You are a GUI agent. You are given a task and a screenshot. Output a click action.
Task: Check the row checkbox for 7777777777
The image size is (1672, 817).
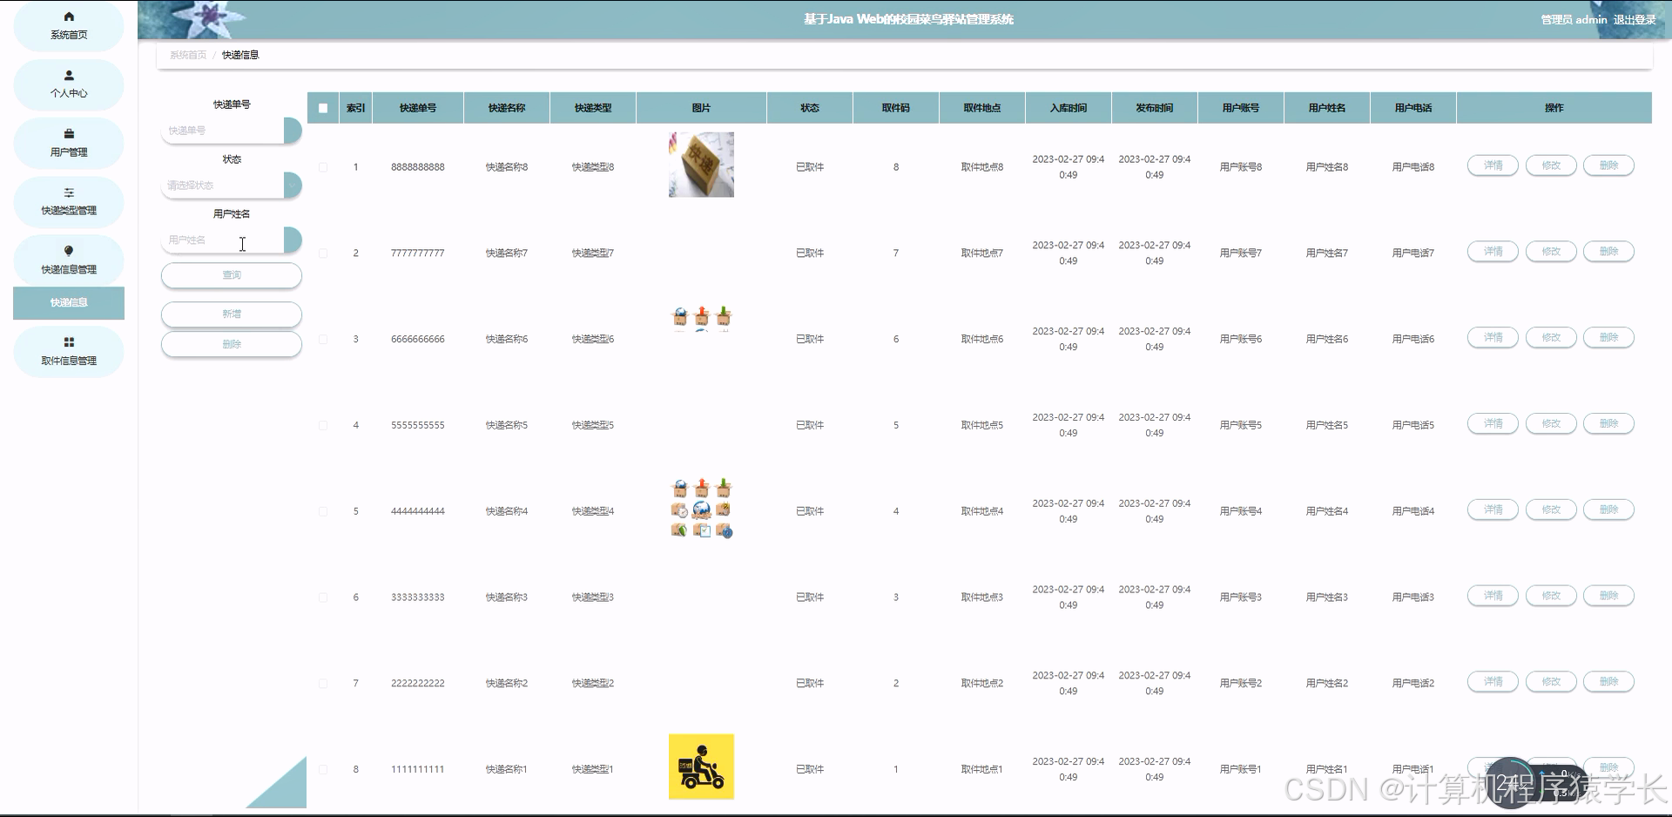(323, 253)
